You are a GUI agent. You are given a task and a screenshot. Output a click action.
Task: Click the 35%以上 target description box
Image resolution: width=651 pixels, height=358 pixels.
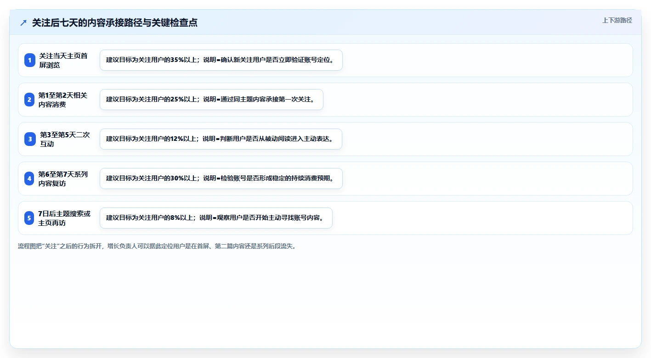pyautogui.click(x=221, y=60)
